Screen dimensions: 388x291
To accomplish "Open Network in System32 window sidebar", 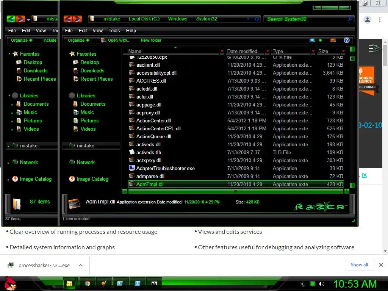I will pyautogui.click(x=86, y=162).
